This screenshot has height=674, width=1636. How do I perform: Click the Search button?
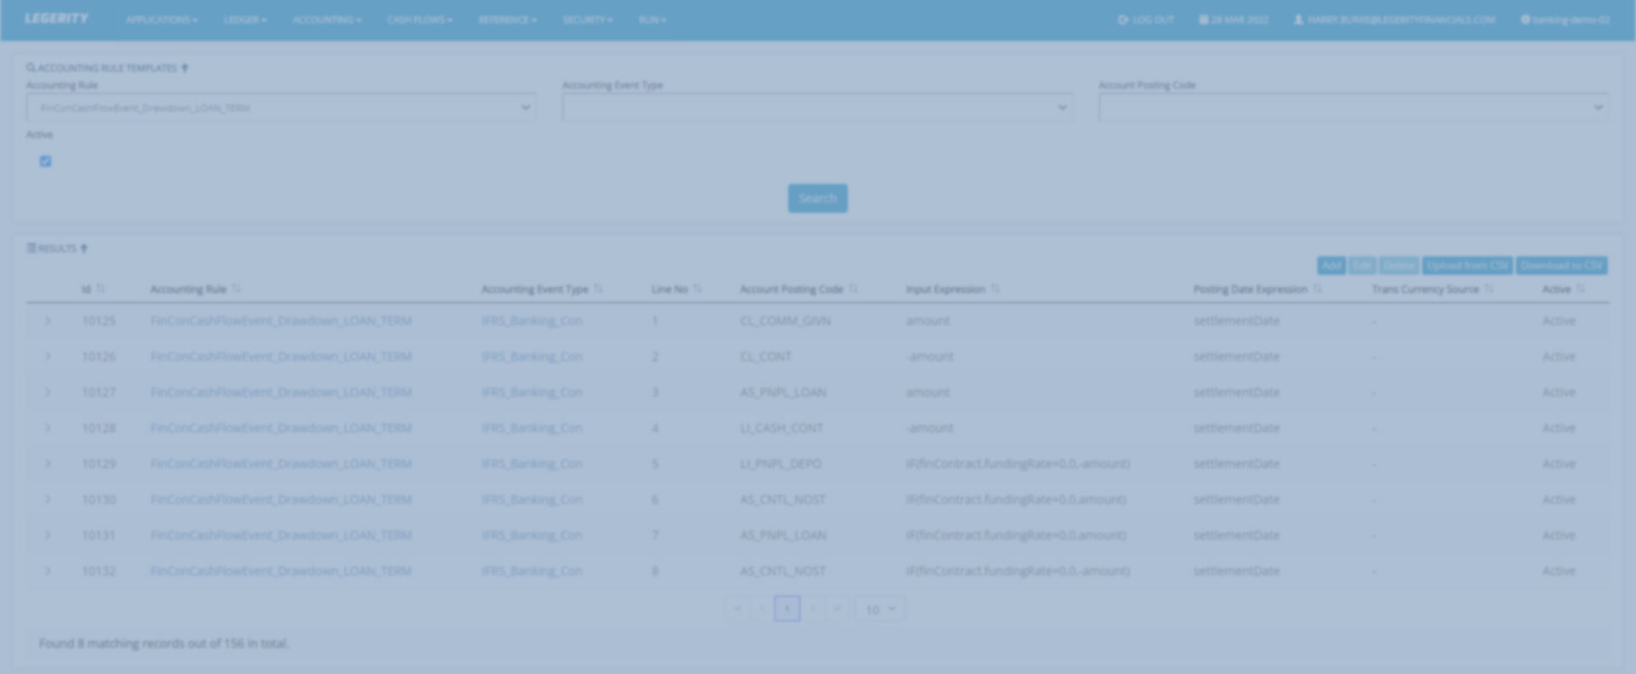click(x=817, y=198)
